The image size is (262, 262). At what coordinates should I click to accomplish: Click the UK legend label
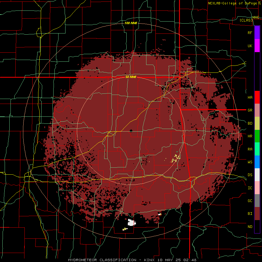250,46
